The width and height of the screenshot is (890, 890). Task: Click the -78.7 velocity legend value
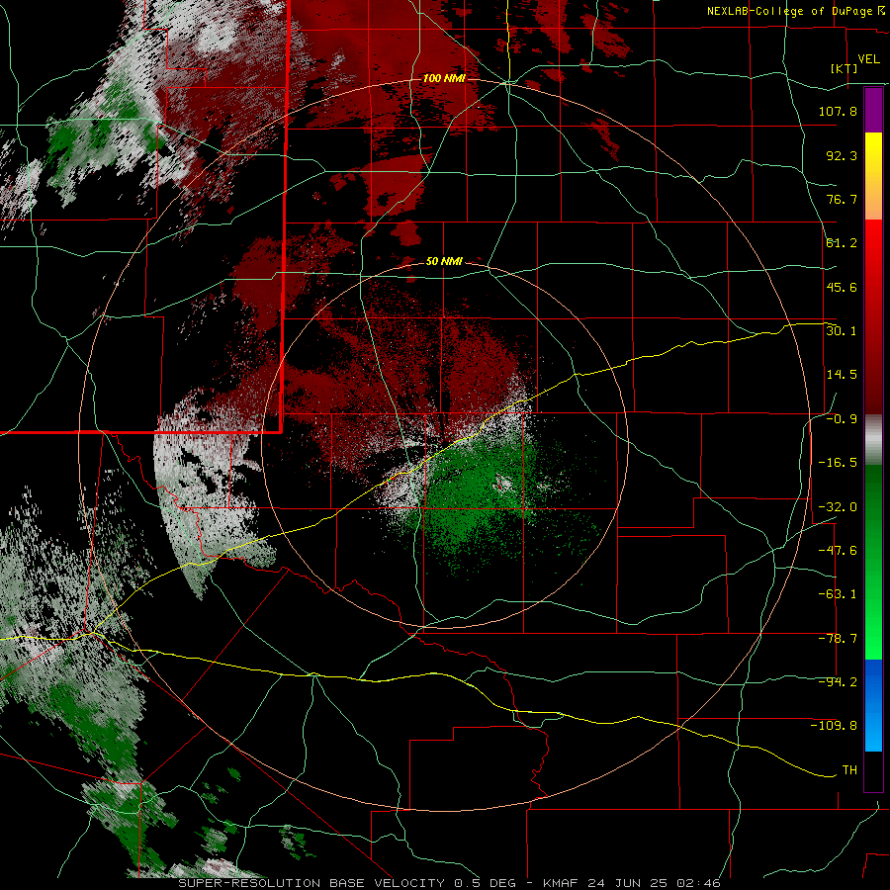838,639
